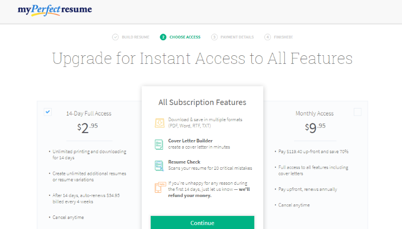Select the Choose Access step label
The height and width of the screenshot is (229, 402).
click(x=185, y=37)
